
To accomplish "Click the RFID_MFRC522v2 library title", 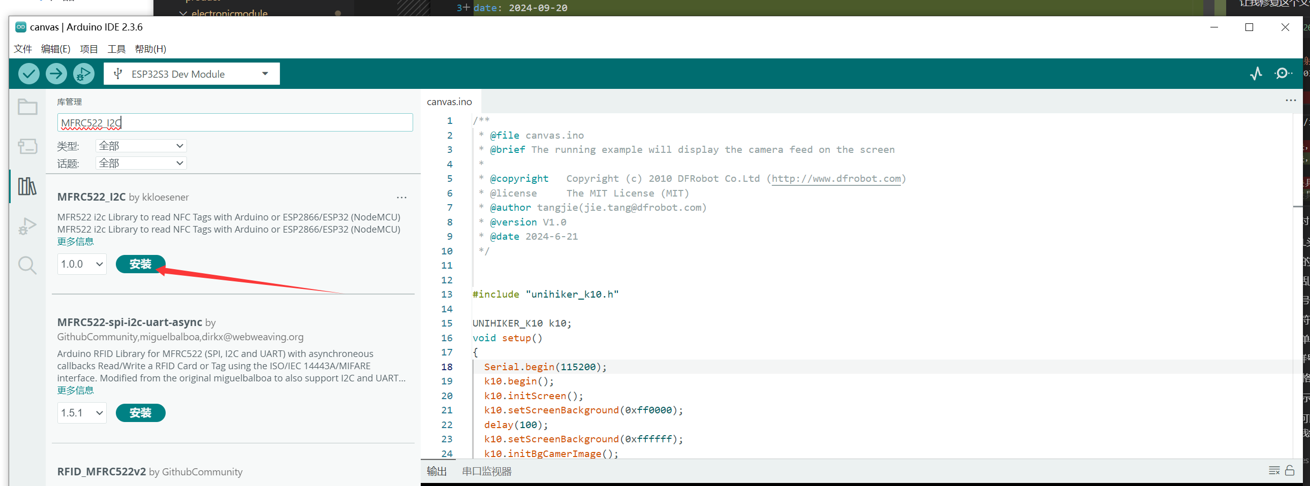I will pyautogui.click(x=101, y=472).
